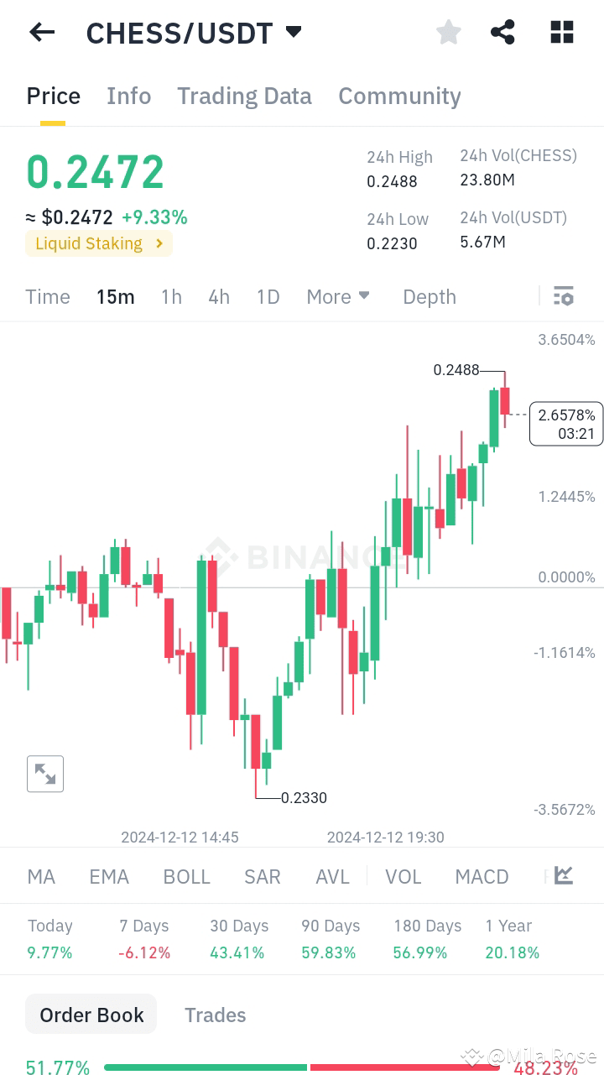This screenshot has width=604, height=1075.
Task: Expand the chart to fullscreen
Action: click(x=45, y=773)
